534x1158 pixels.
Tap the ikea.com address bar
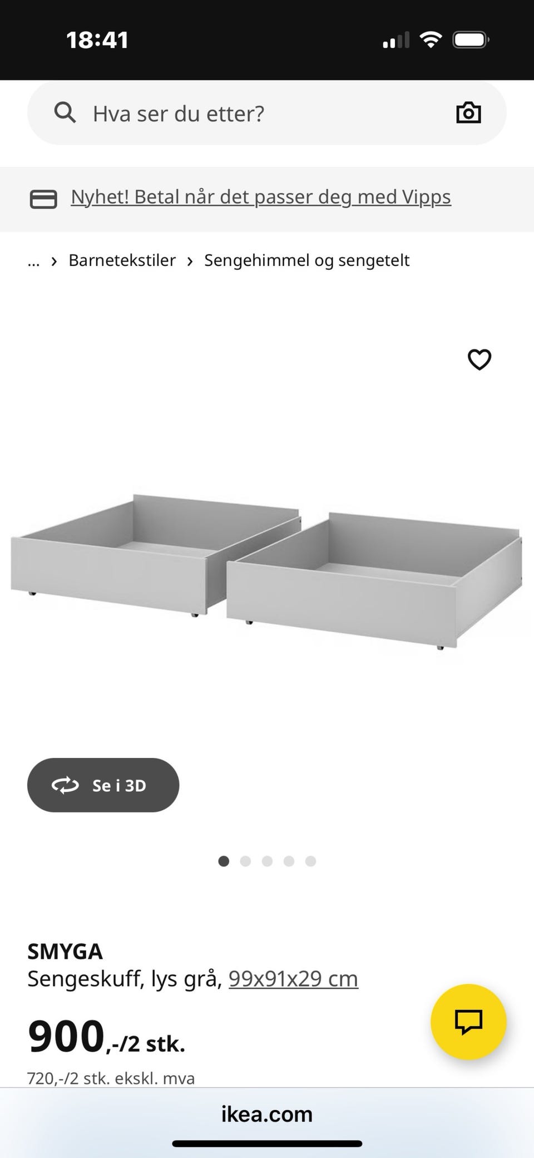[267, 1115]
